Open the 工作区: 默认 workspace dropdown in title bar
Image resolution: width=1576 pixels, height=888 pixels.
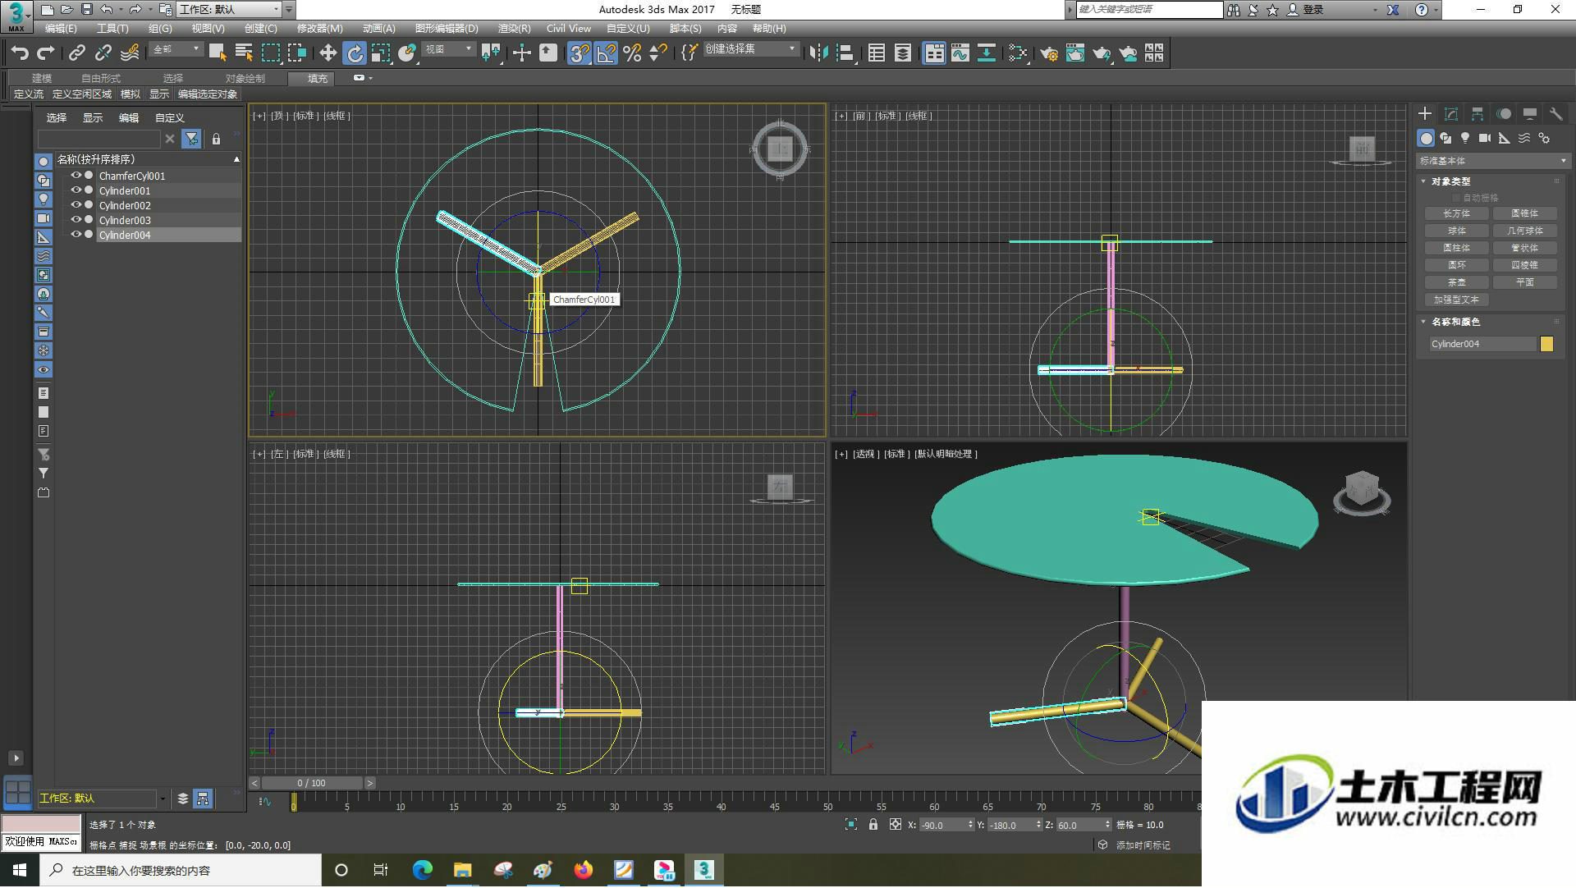pos(229,9)
